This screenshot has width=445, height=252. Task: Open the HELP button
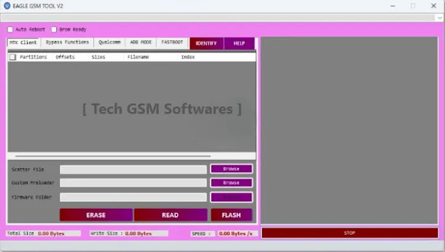[239, 43]
